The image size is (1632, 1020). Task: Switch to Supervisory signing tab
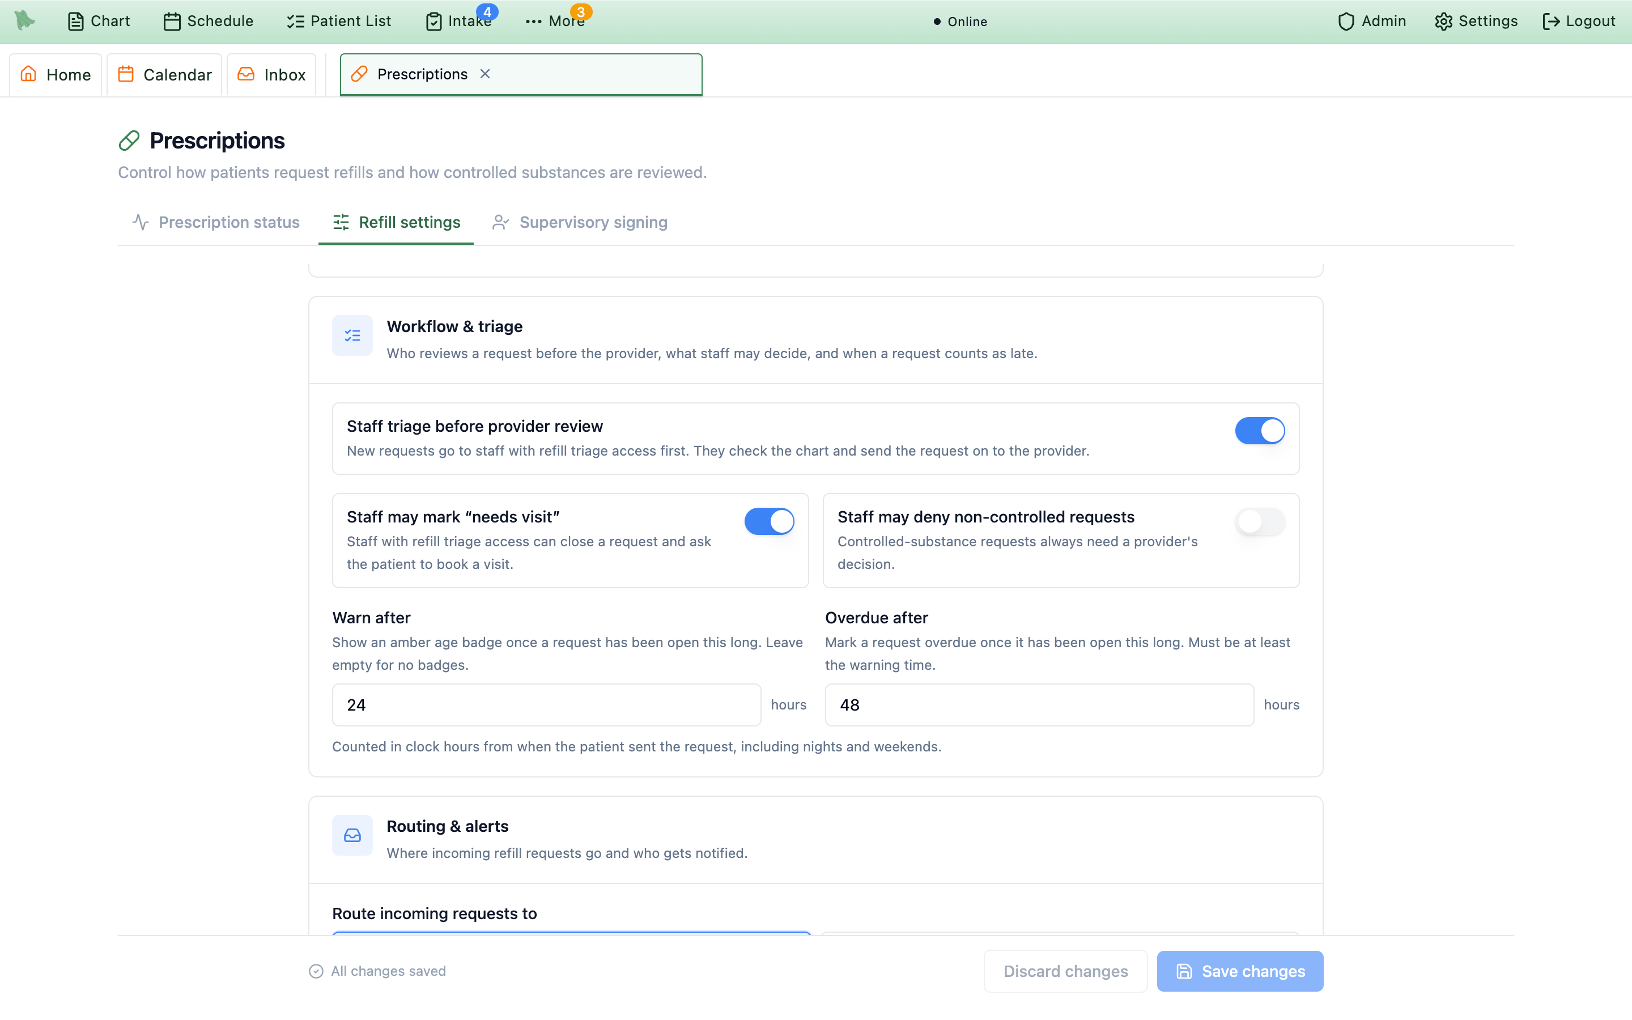point(580,223)
